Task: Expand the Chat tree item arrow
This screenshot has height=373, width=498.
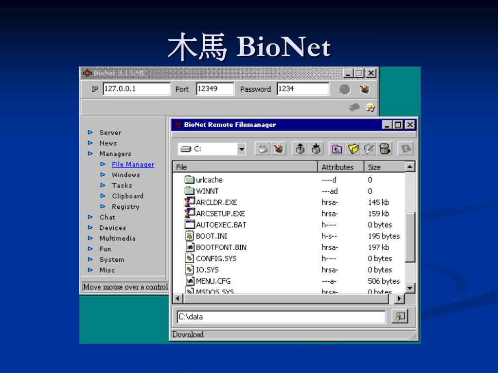Action: pyautogui.click(x=90, y=217)
